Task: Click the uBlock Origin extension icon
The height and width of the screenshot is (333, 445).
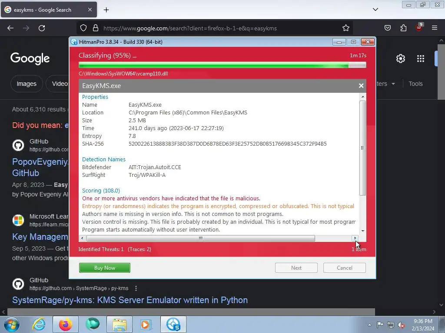Action: [x=419, y=27]
